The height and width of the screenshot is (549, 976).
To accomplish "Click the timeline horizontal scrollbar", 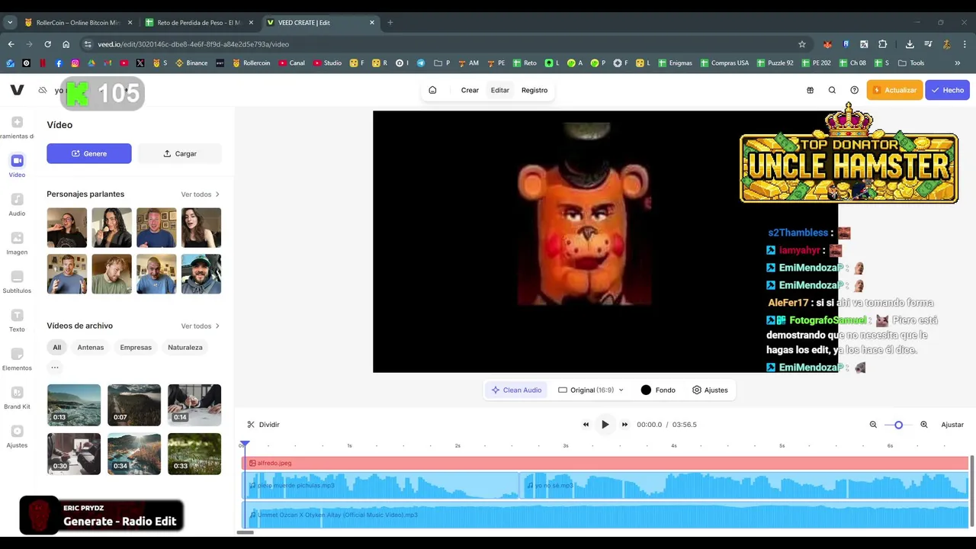I will [245, 532].
